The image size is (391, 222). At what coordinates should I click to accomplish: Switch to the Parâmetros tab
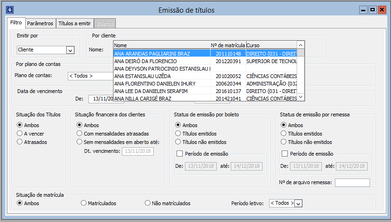coord(40,23)
